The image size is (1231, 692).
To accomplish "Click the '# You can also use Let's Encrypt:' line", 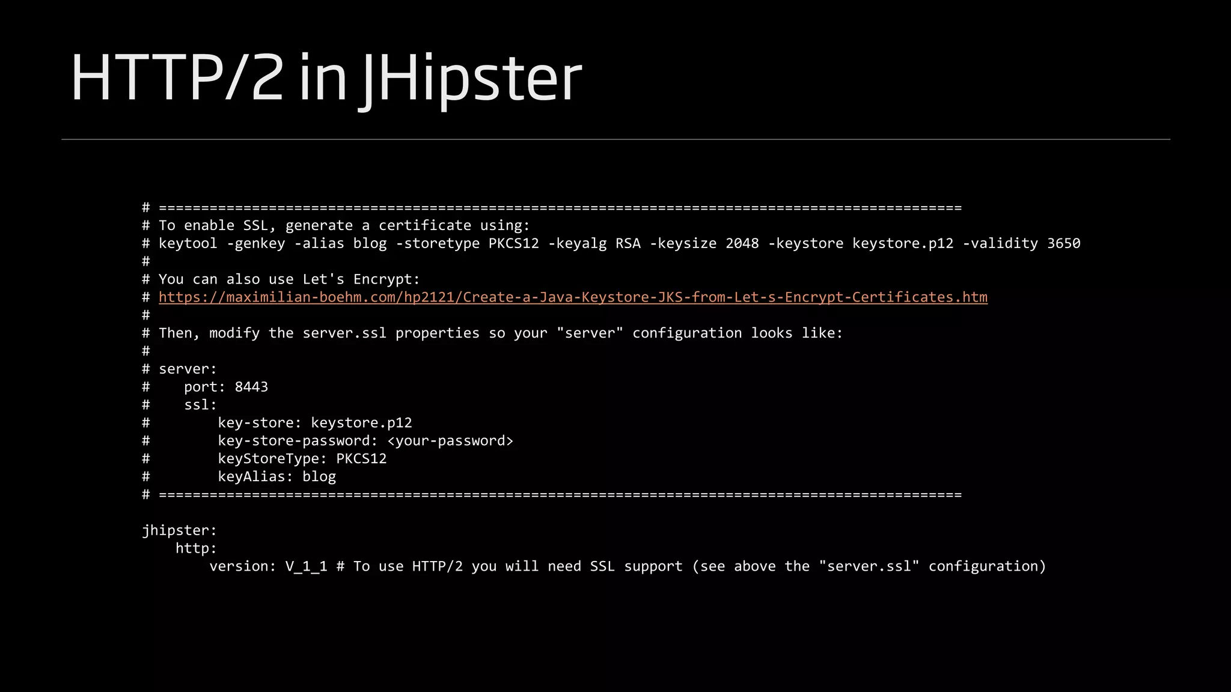I will coord(281,279).
